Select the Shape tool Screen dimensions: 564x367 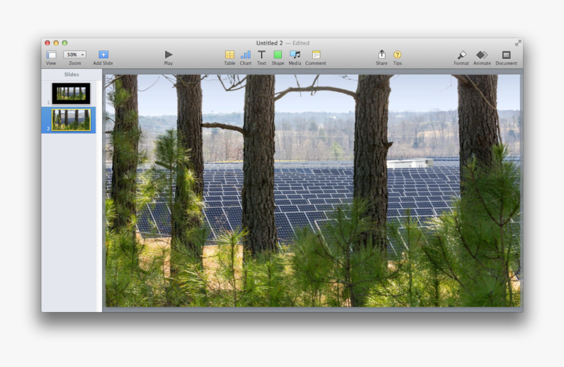coord(277,55)
